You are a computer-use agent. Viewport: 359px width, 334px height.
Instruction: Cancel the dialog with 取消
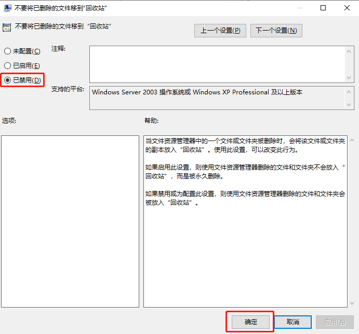click(293, 322)
